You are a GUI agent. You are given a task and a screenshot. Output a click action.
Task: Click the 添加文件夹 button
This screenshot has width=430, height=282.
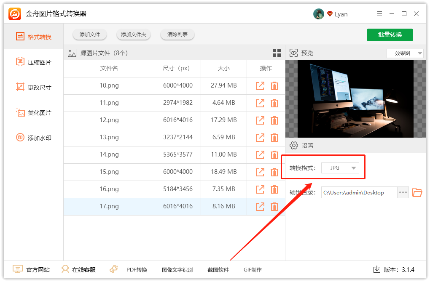134,35
